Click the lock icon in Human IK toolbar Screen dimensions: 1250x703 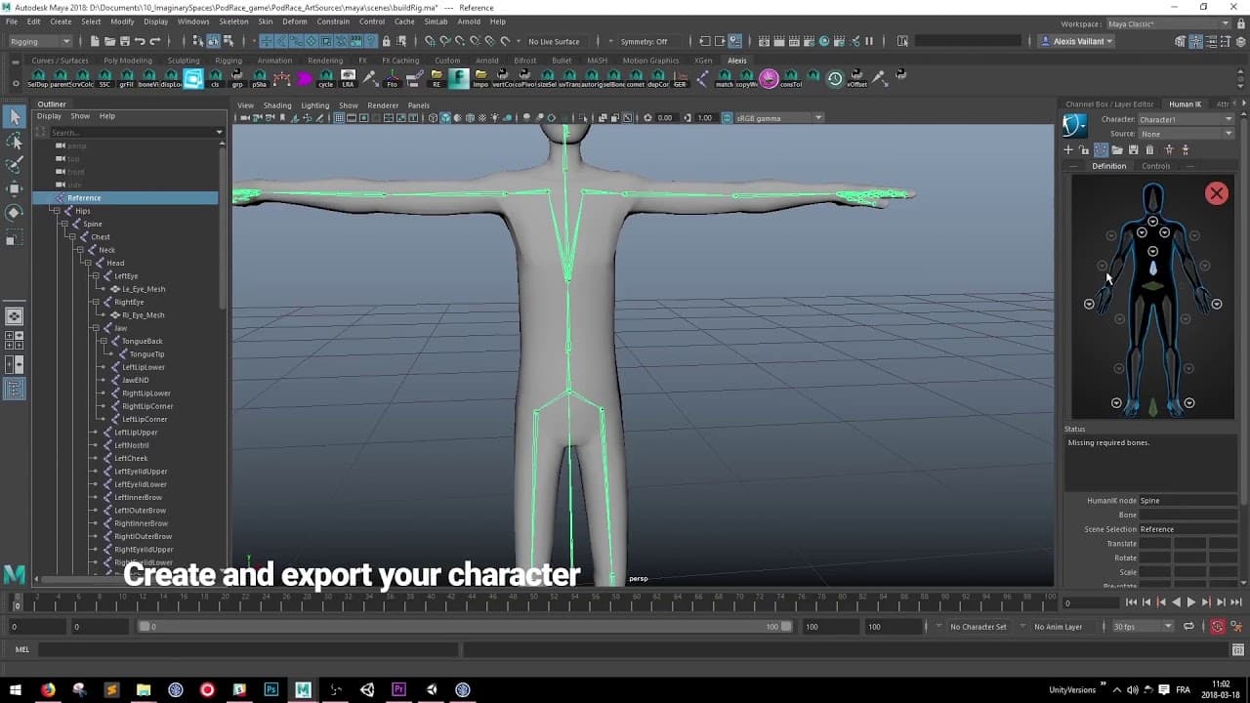(x=1084, y=149)
